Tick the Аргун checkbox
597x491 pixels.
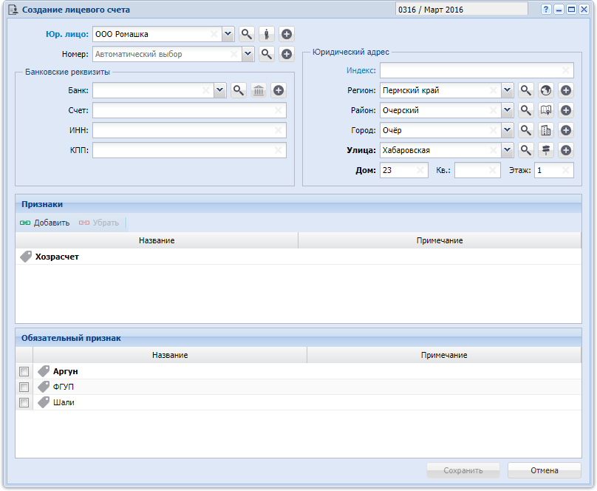(x=24, y=371)
